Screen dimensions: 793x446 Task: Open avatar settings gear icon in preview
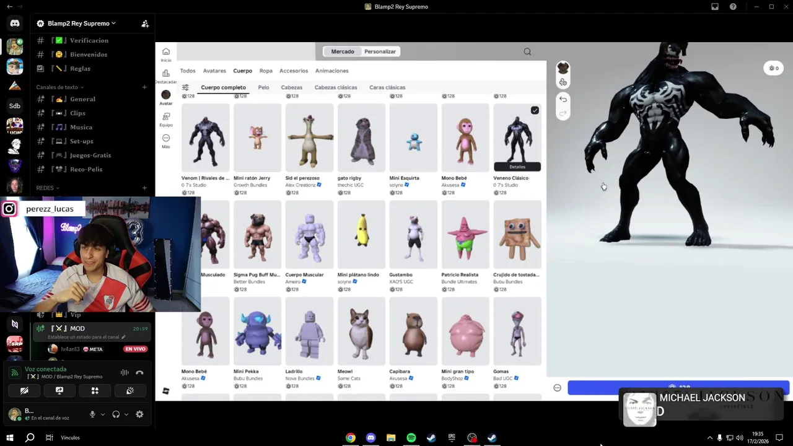tap(563, 82)
